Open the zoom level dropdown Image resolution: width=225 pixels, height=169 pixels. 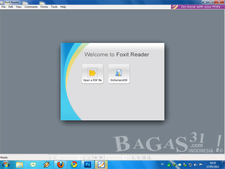click(125, 158)
